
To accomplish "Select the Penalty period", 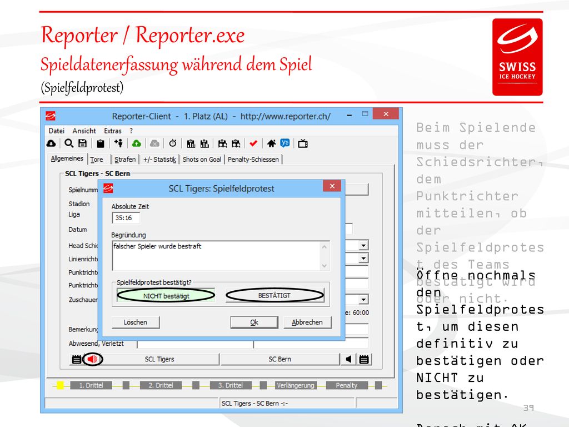I will point(347,385).
